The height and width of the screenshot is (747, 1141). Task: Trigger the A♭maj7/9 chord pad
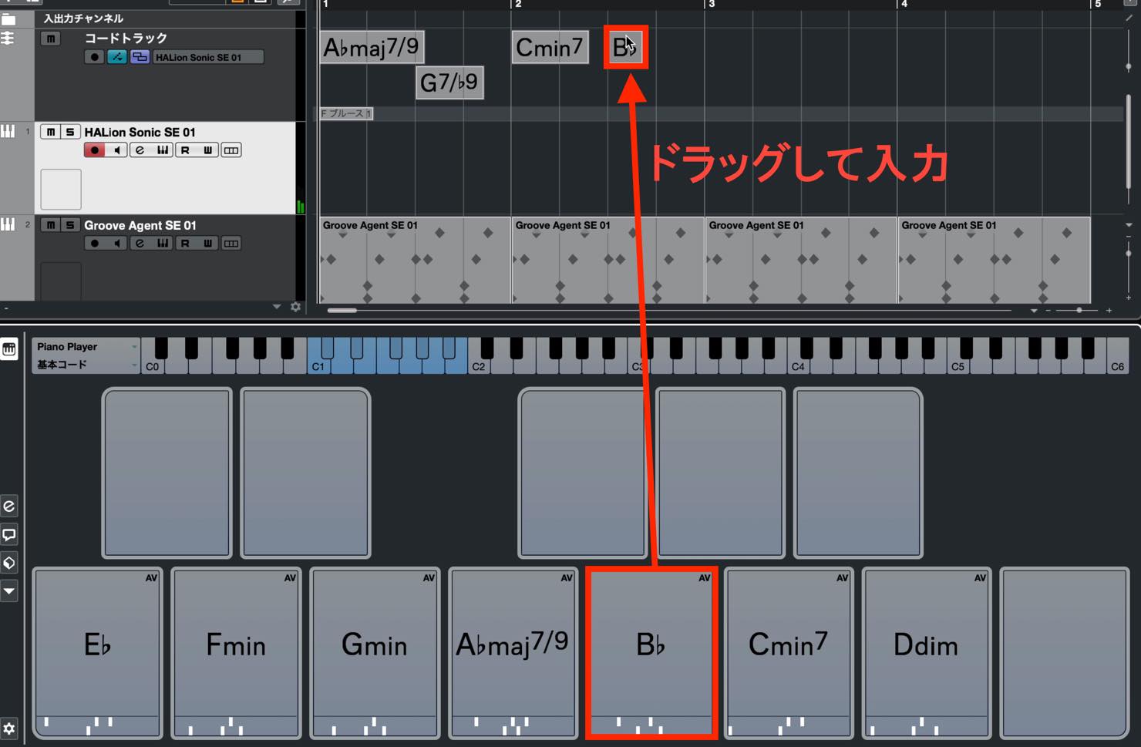pyautogui.click(x=513, y=654)
